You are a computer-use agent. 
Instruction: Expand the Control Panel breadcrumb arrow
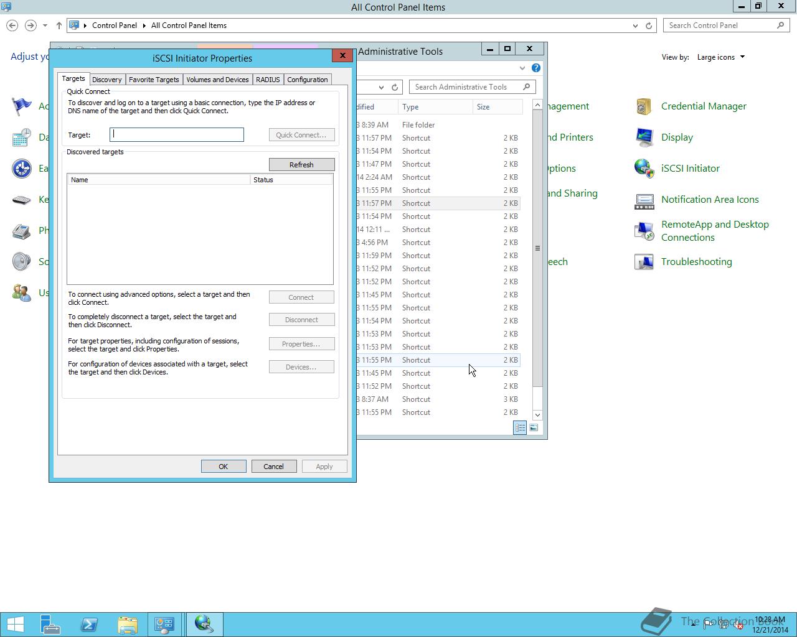click(x=144, y=26)
